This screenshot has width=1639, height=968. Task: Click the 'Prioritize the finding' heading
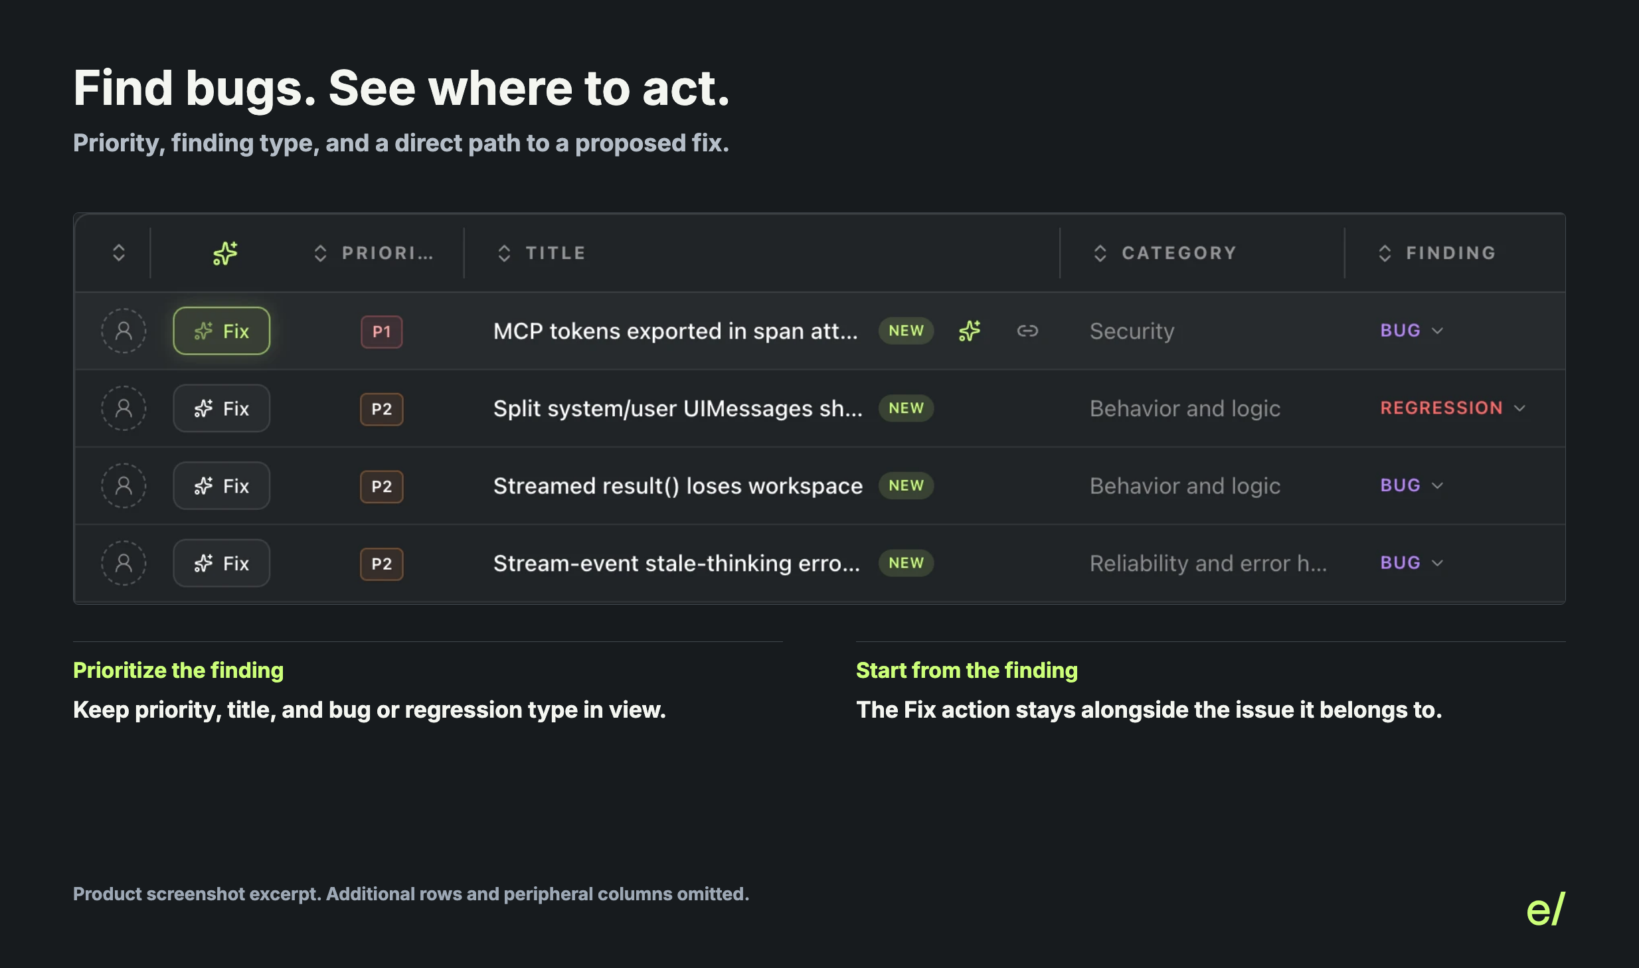(x=178, y=671)
